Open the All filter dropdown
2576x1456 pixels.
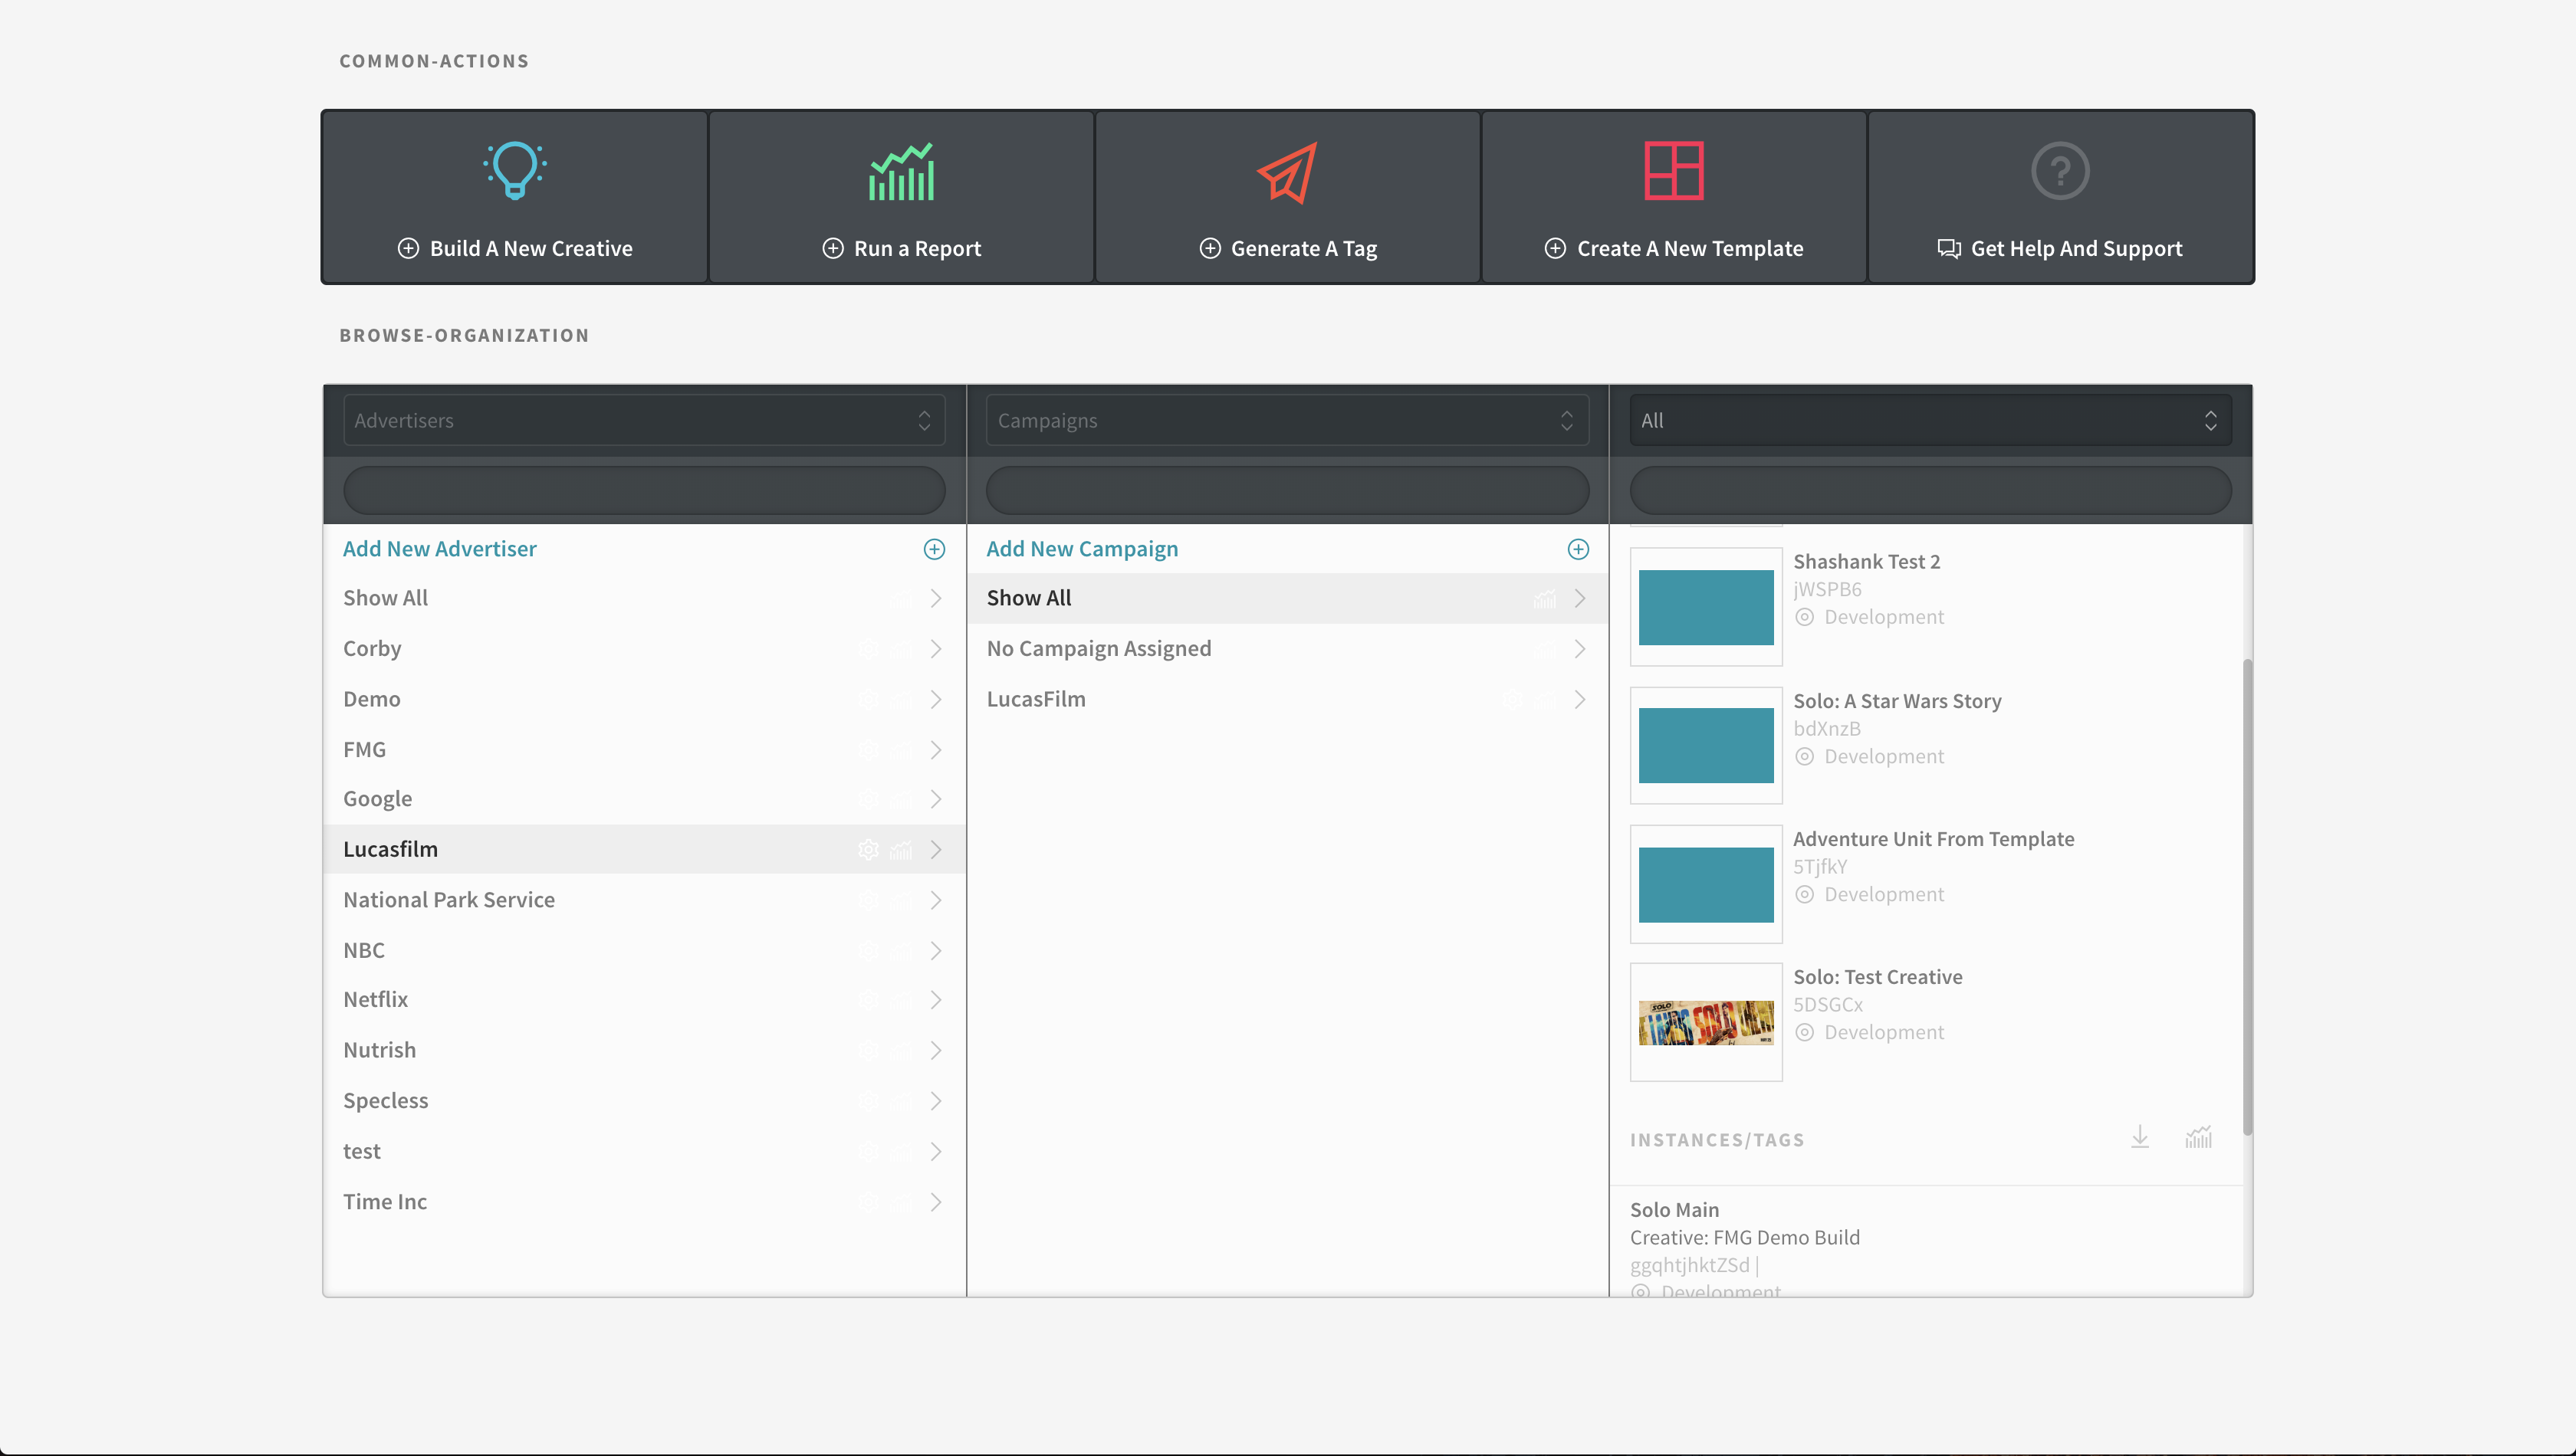1930,420
